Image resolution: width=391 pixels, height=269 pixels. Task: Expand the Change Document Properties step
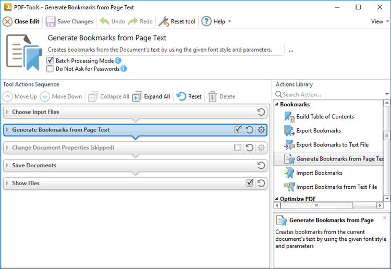(x=7, y=148)
